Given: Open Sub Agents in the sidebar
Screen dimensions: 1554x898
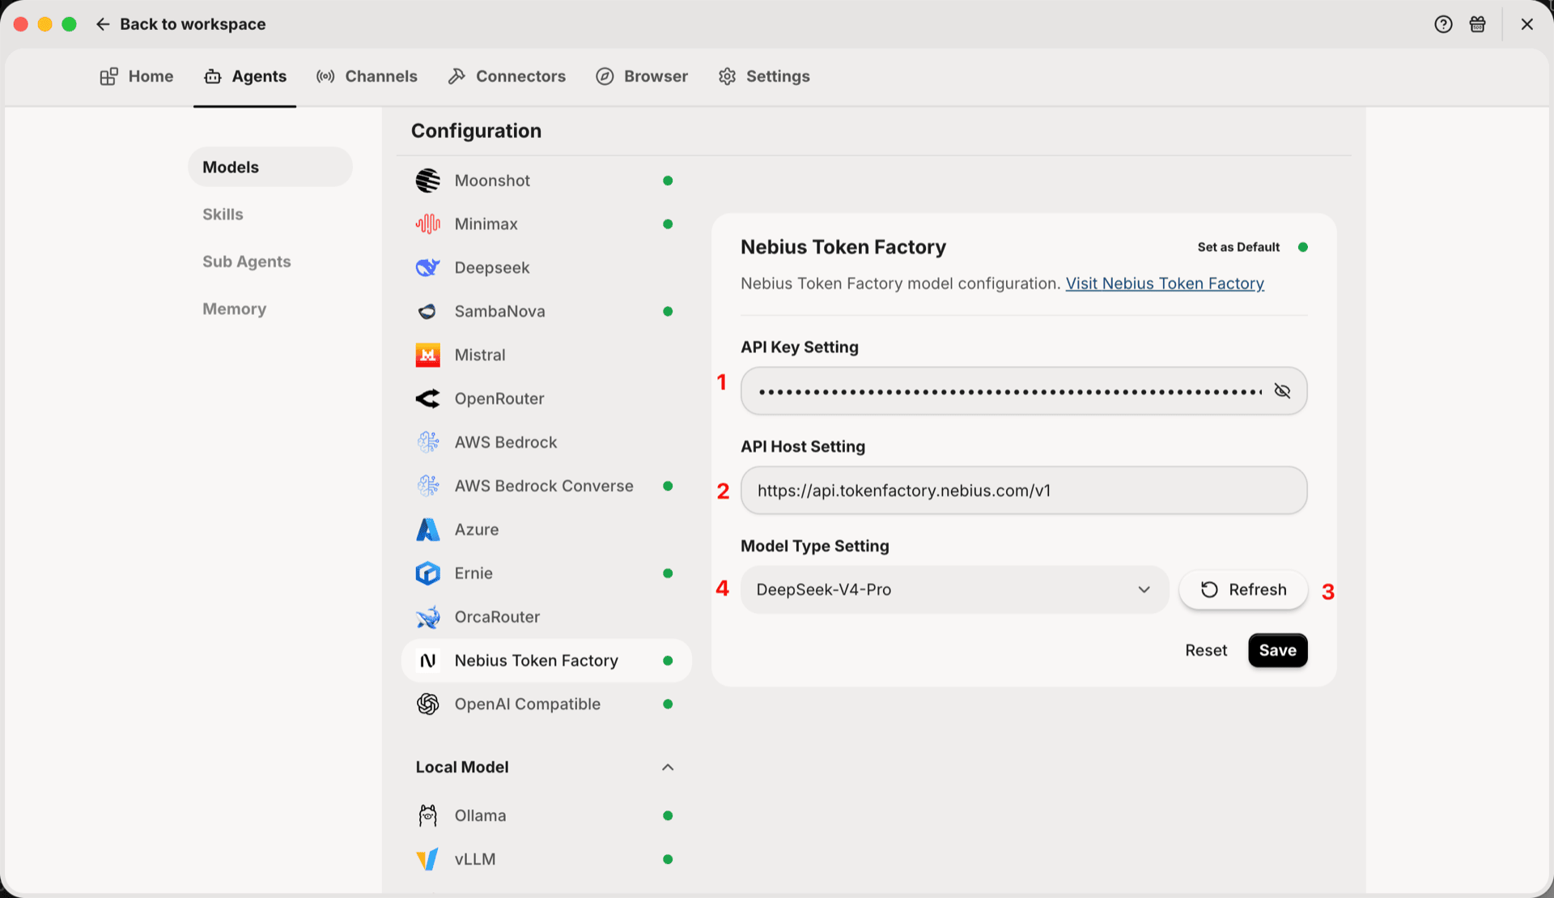Looking at the screenshot, I should [247, 262].
